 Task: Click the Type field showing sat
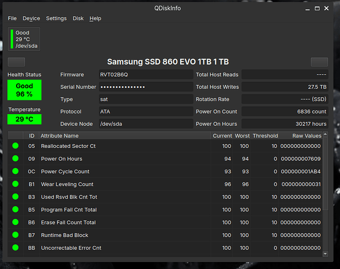146,100
